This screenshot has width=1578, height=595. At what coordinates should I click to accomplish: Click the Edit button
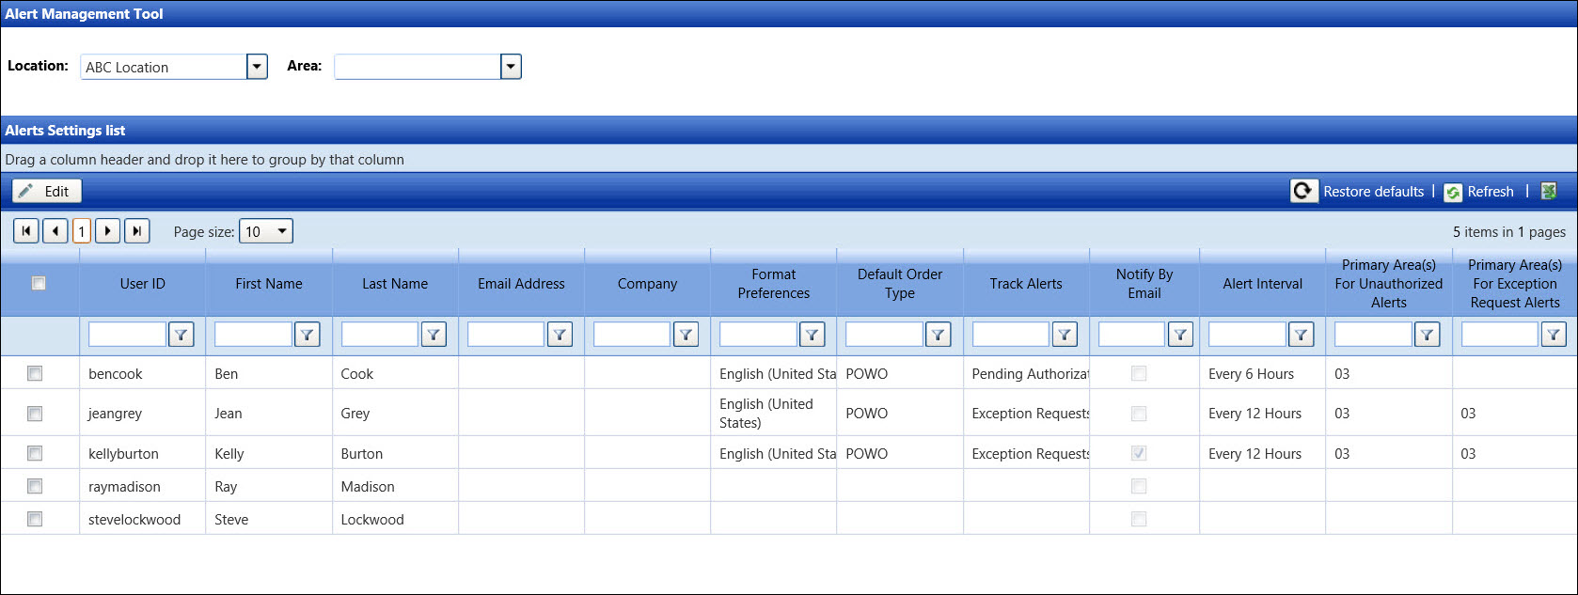click(x=47, y=192)
